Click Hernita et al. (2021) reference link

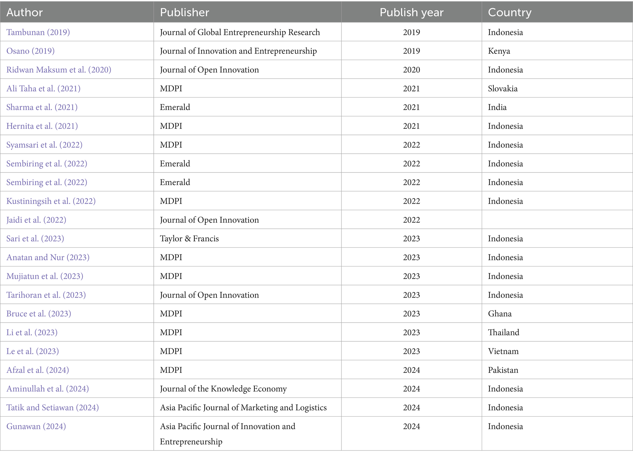(x=42, y=126)
